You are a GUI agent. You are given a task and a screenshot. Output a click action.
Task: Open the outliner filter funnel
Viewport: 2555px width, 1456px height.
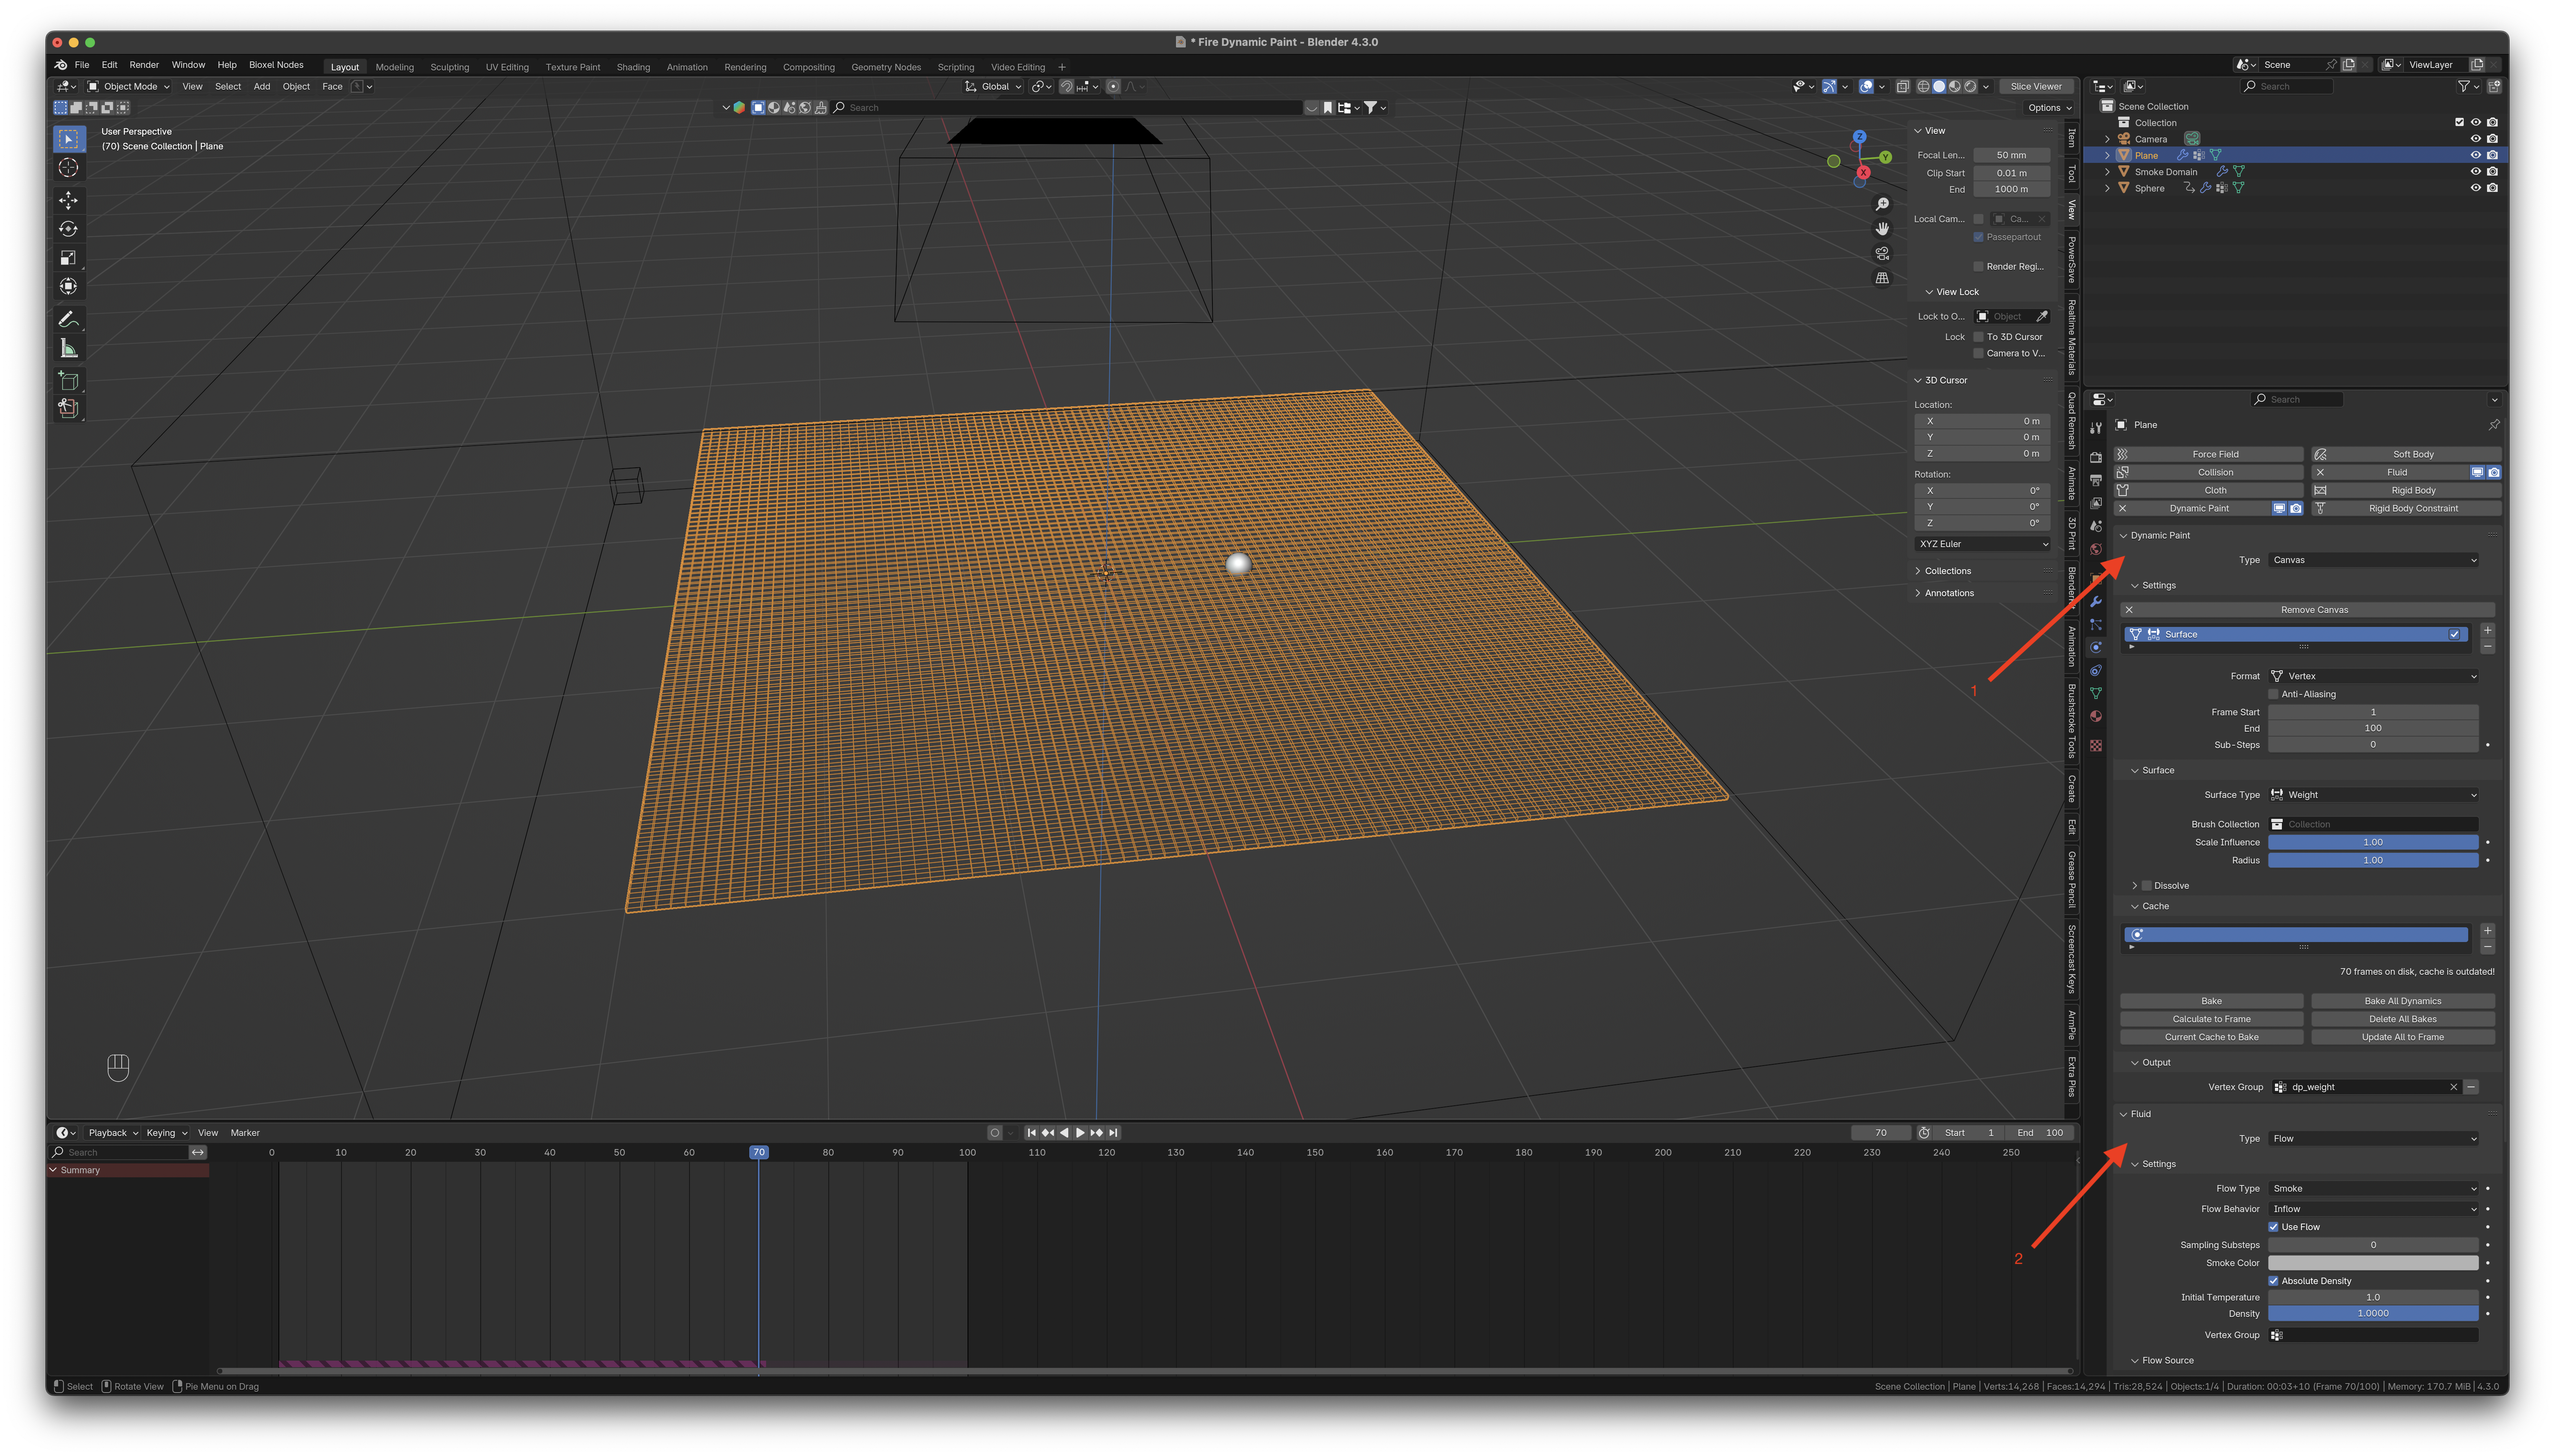pyautogui.click(x=2464, y=87)
